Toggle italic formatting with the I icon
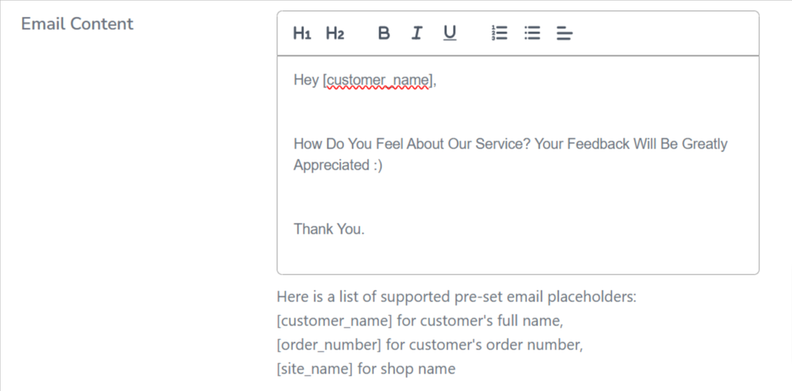Image resolution: width=792 pixels, height=391 pixels. click(x=416, y=33)
